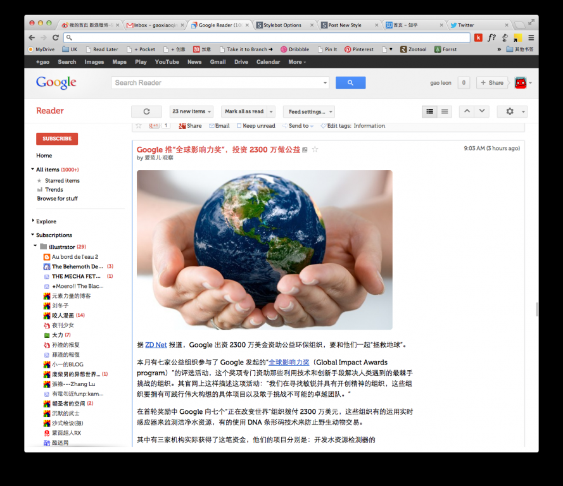Click the notifications count box
563x486 pixels.
point(464,83)
